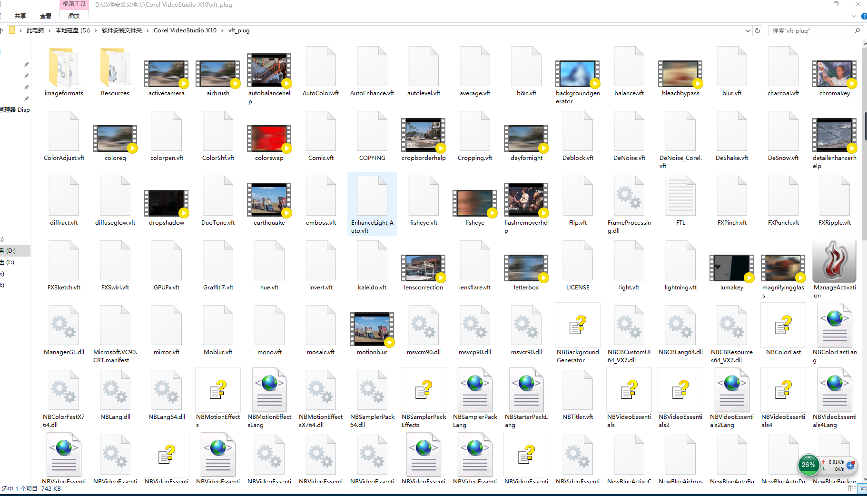
Task: Expand the ribbon with the chevron
Action: (854, 16)
